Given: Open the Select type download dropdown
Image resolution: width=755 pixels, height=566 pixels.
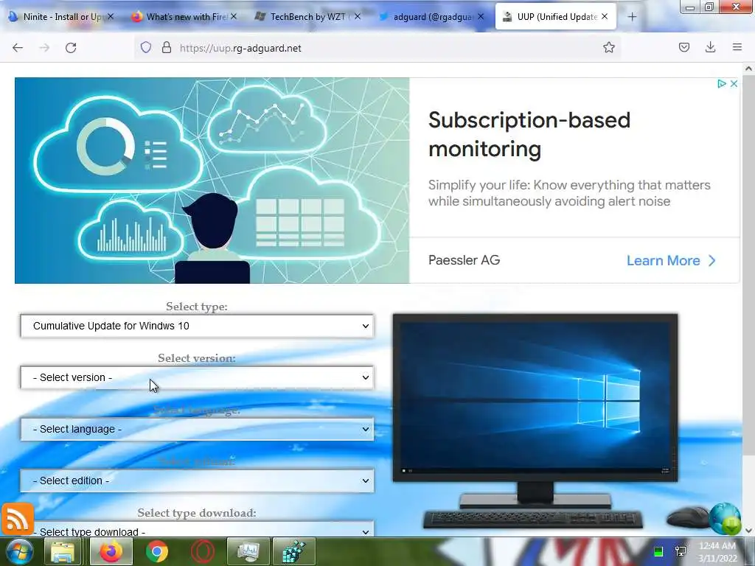Looking at the screenshot, I should pos(197,529).
